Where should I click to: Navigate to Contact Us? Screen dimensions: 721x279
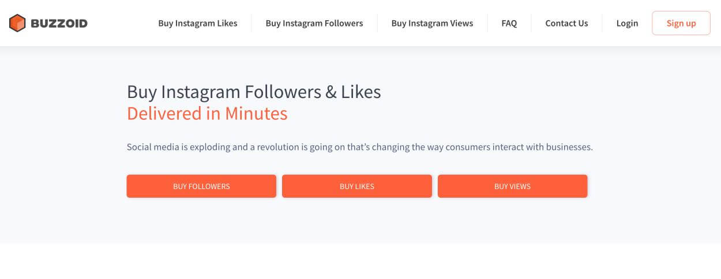click(566, 23)
